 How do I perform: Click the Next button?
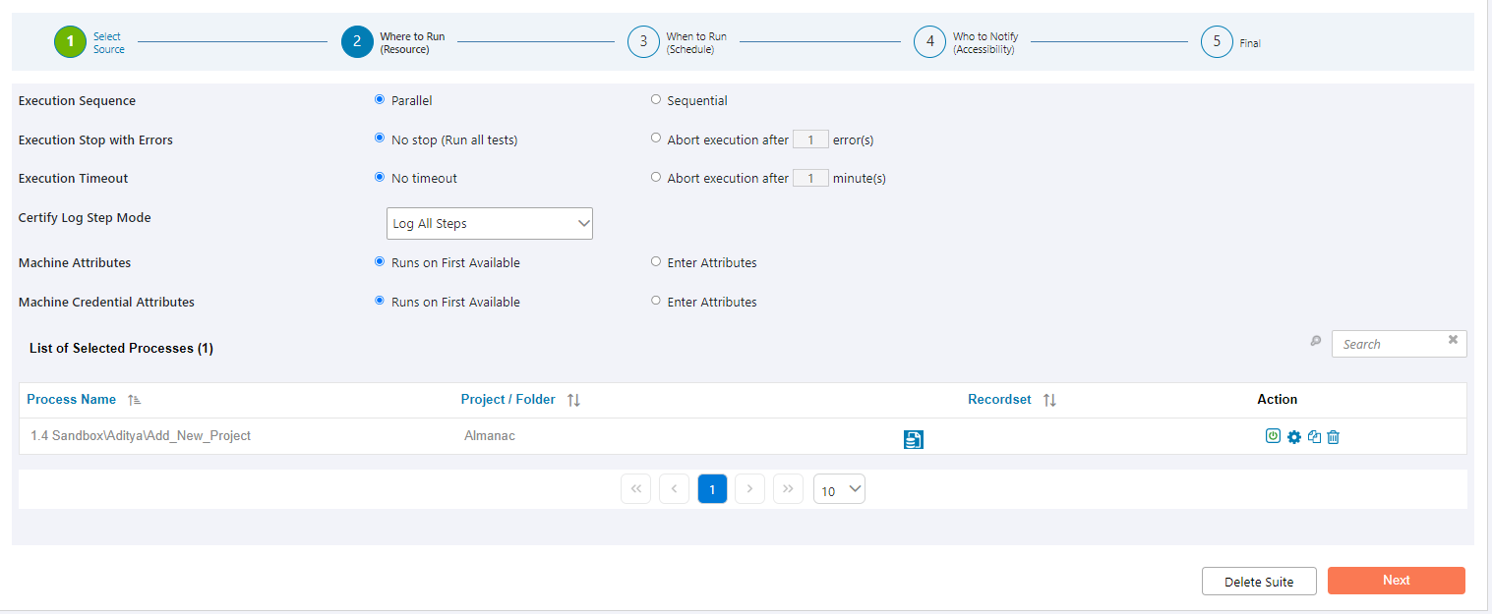(x=1396, y=581)
